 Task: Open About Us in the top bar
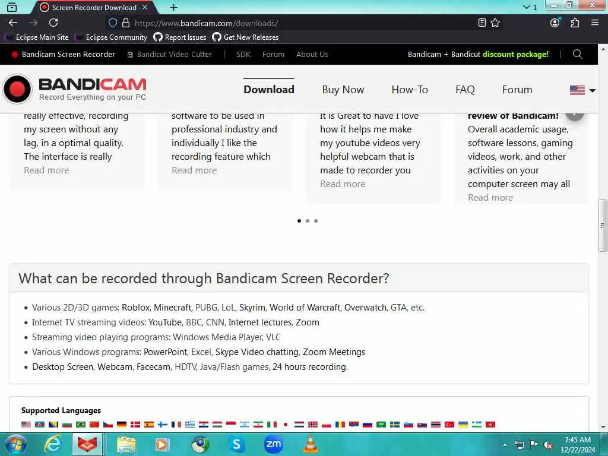tap(312, 54)
